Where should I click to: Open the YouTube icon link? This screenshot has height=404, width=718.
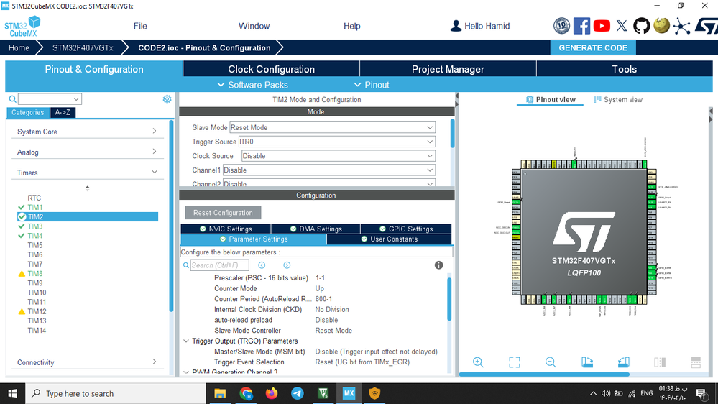[602, 26]
